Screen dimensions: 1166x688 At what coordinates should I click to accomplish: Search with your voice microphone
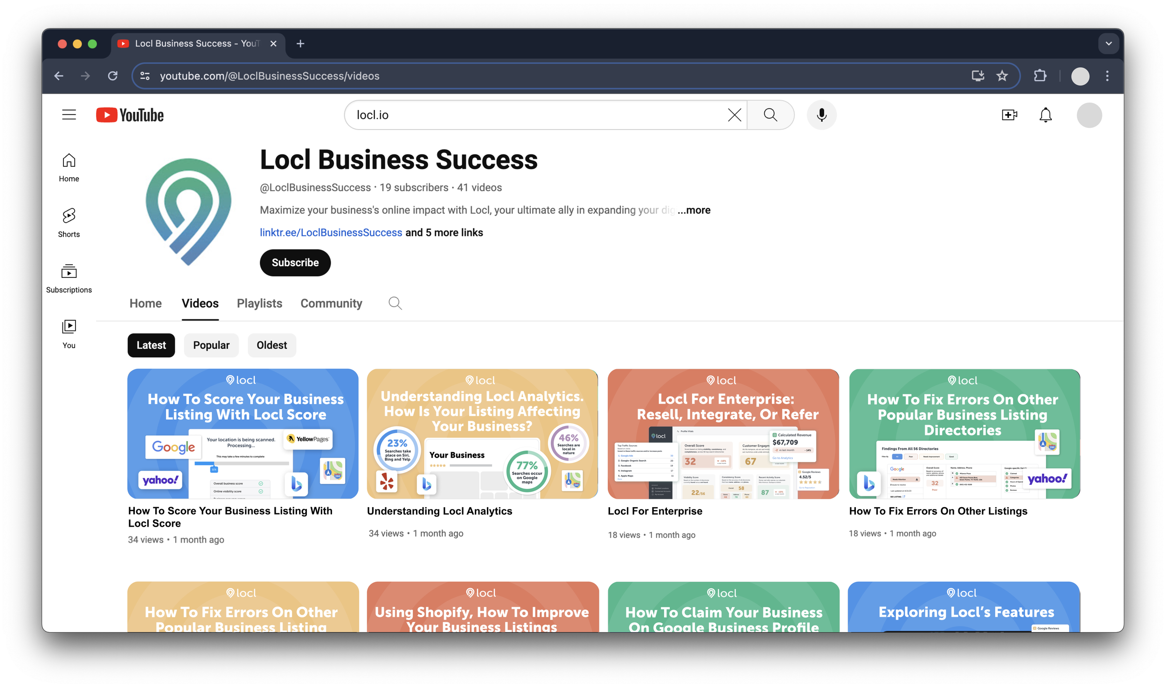click(x=821, y=115)
